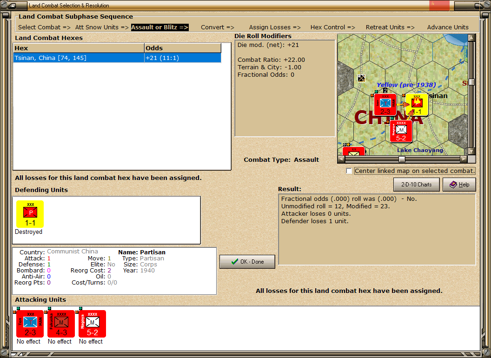Select the Nagoya 5-2 attacking unit counter
This screenshot has height=358, width=491.
click(92, 324)
